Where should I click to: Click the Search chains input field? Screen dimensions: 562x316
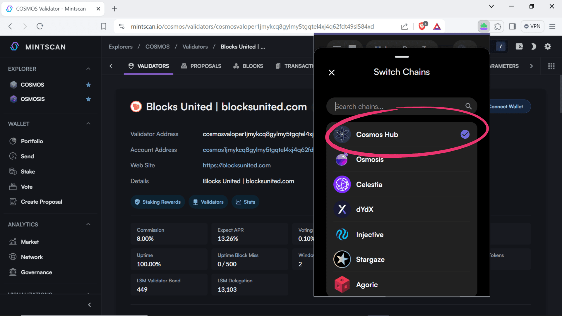tap(402, 106)
